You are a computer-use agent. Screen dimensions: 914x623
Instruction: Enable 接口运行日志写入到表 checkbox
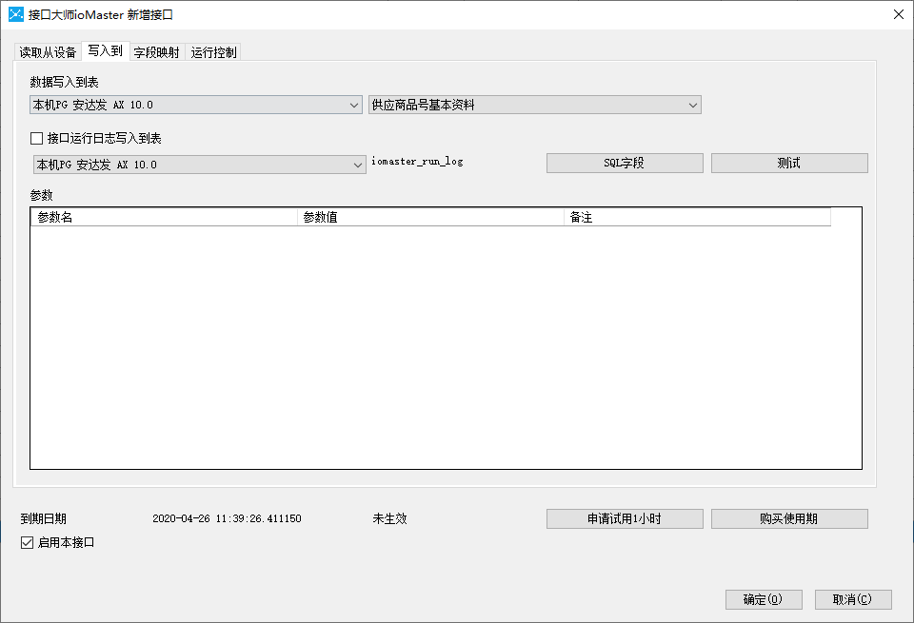(38, 139)
